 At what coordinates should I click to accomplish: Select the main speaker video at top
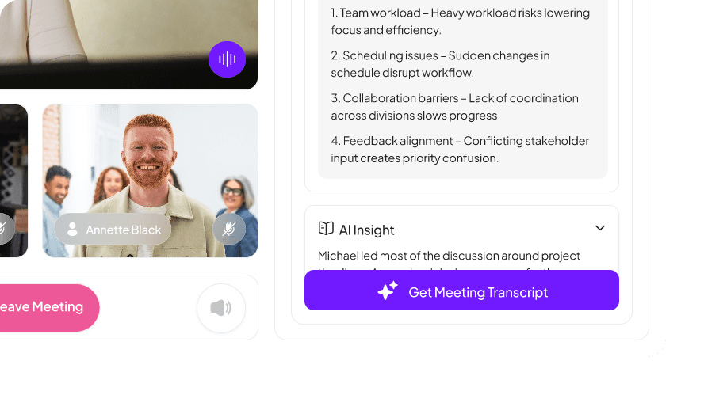click(x=129, y=44)
